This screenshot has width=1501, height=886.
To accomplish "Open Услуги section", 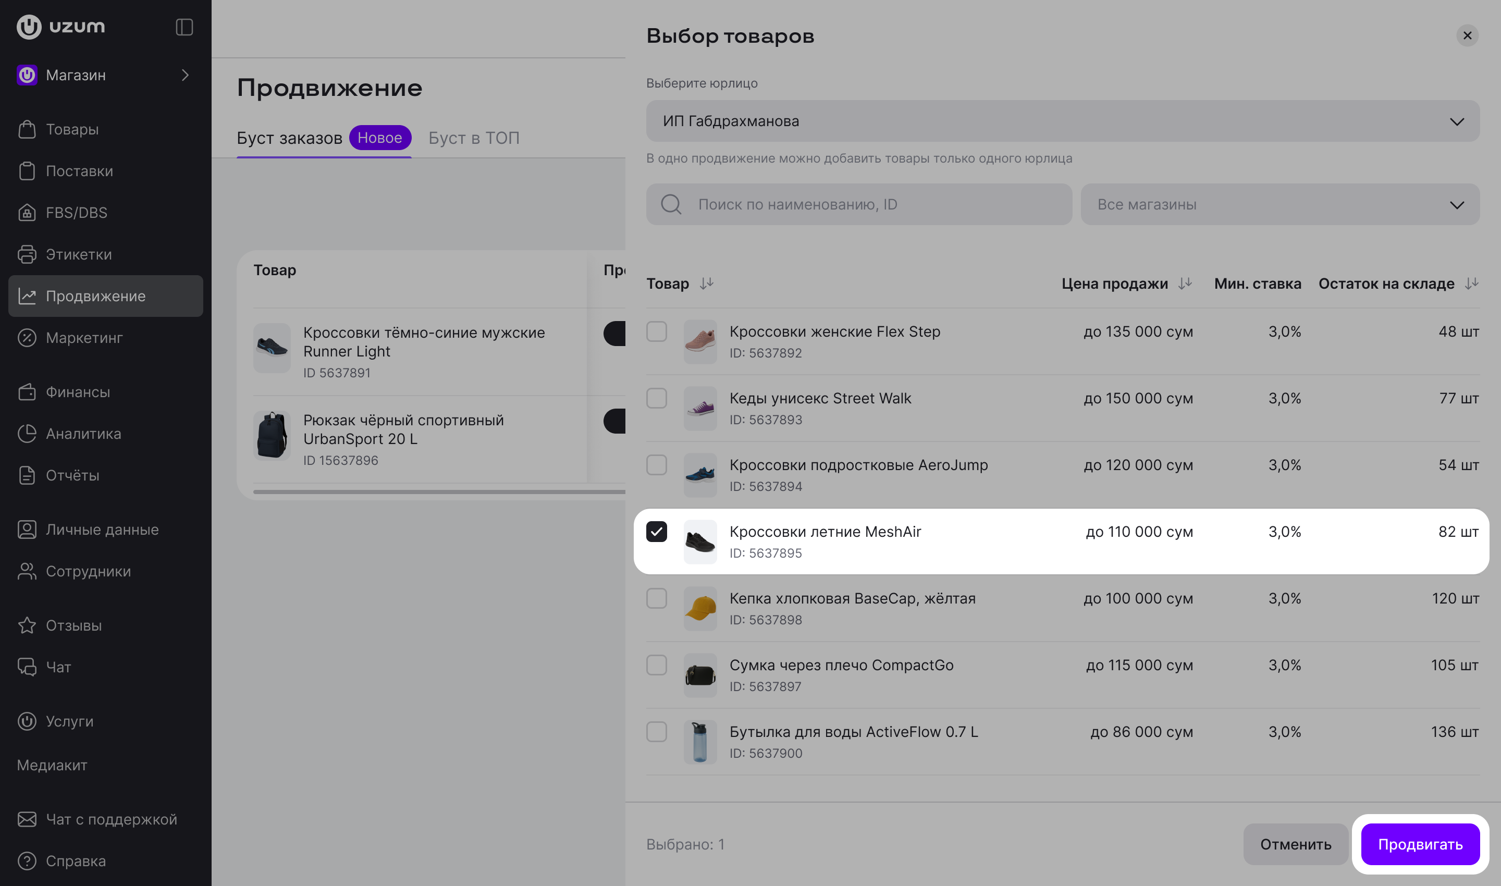I will click(x=106, y=721).
